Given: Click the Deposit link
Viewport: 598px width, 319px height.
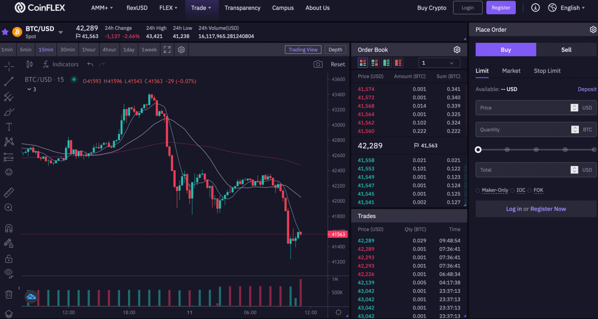Looking at the screenshot, I should coord(587,89).
